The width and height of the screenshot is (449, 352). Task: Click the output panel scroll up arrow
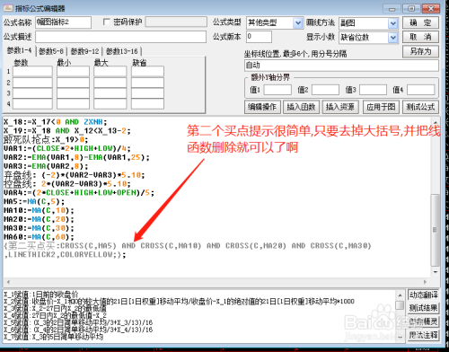(400, 295)
